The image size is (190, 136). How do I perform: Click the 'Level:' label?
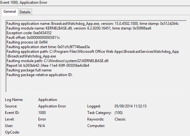click(10, 119)
